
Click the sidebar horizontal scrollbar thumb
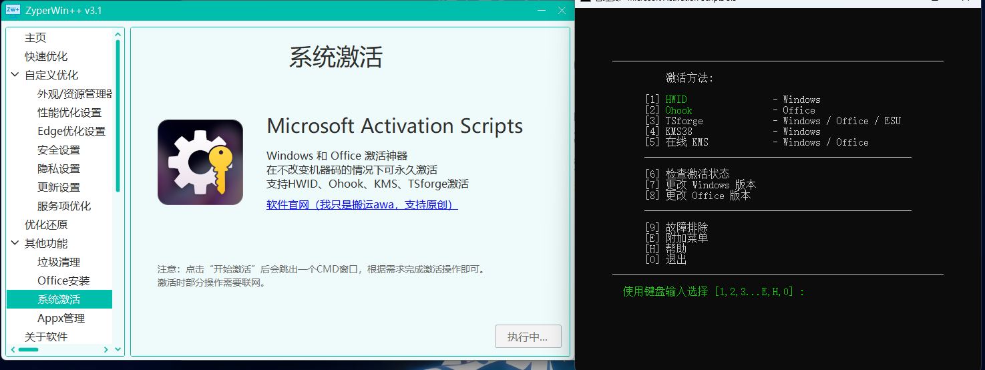pyautogui.click(x=28, y=349)
